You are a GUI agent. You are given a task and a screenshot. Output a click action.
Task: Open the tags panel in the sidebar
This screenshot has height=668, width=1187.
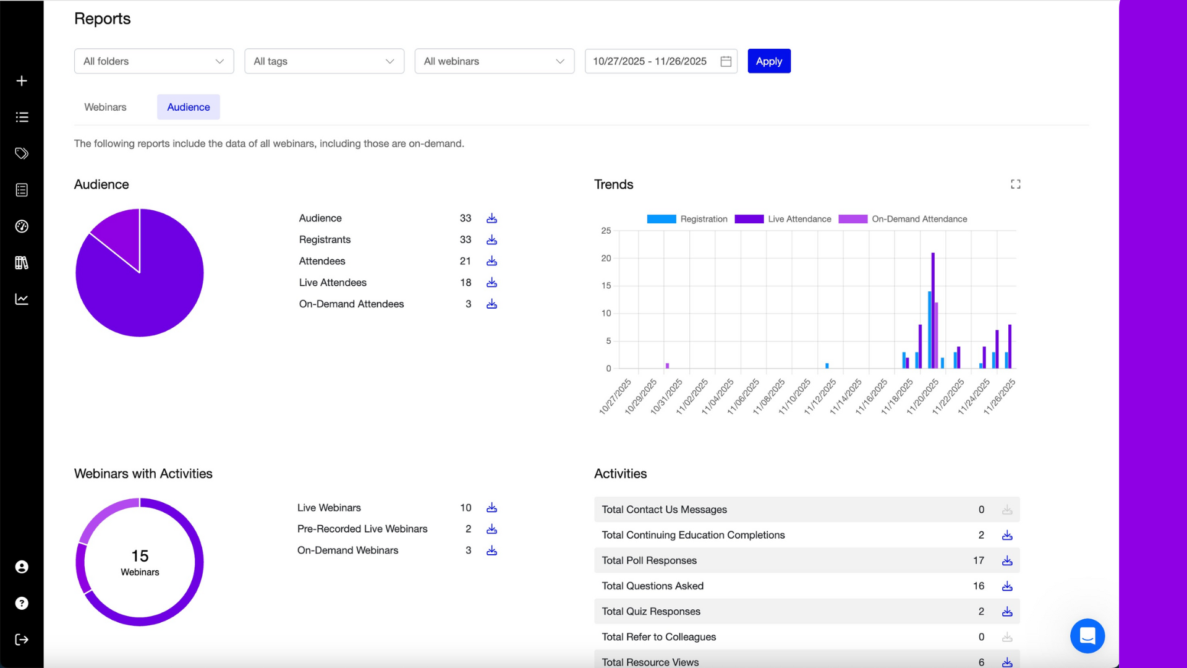click(22, 153)
